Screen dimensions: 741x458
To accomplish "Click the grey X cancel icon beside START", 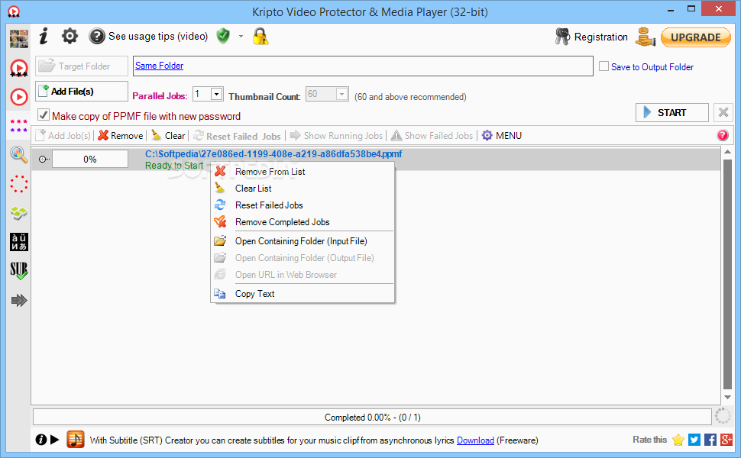I will tap(723, 112).
